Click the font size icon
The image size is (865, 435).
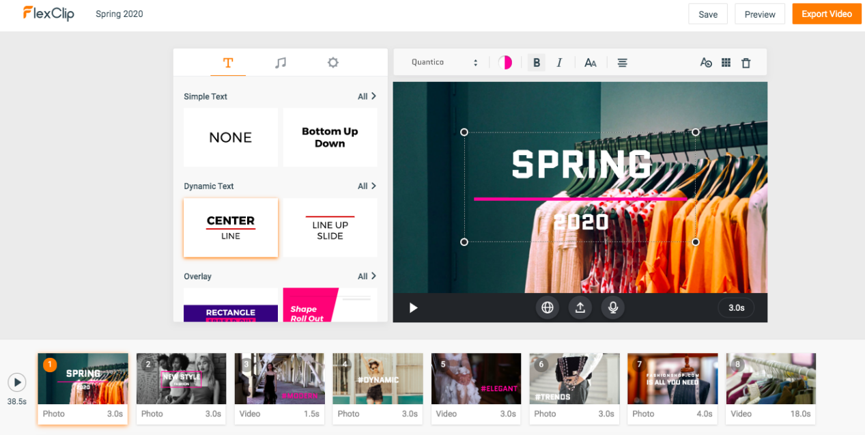[x=591, y=63]
